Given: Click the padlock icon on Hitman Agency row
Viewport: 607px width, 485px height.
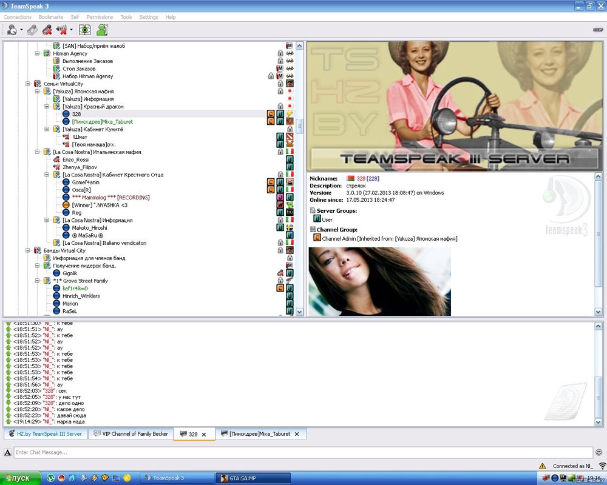Looking at the screenshot, I should pos(280,53).
